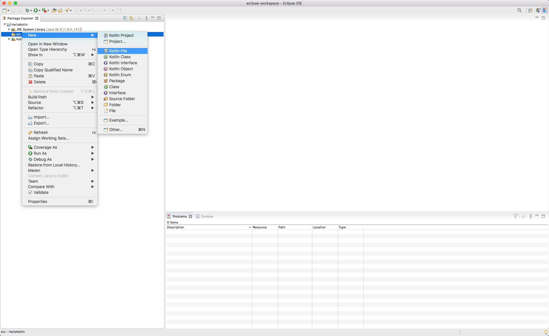
Task: Click the Kotlin Enum icon in submenu
Action: coord(106,75)
